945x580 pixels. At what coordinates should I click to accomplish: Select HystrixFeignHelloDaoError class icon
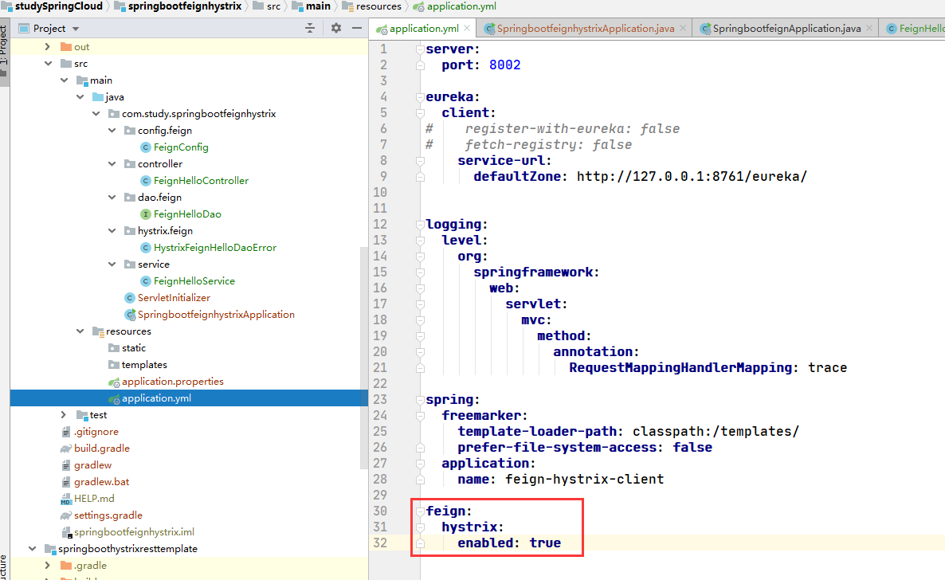[145, 247]
